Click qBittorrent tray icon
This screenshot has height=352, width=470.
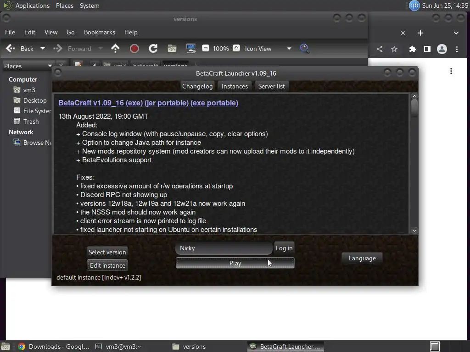pos(414,5)
